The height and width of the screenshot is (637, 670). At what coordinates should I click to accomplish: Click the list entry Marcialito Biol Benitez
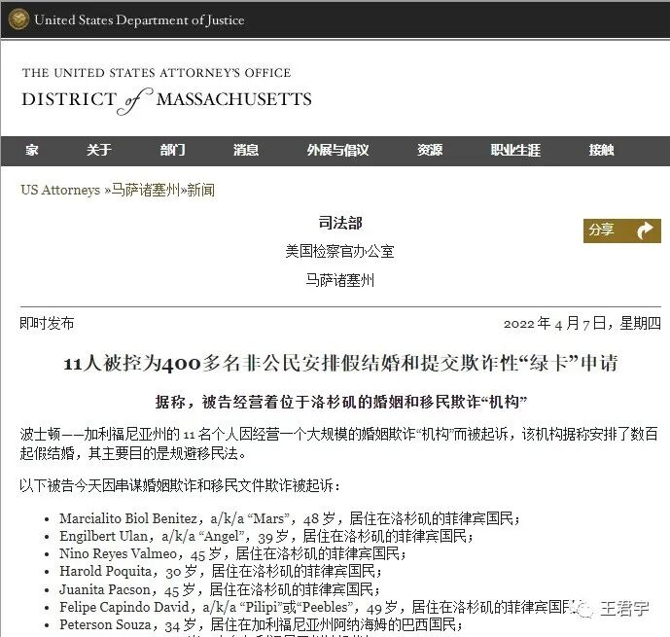pyautogui.click(x=290, y=518)
